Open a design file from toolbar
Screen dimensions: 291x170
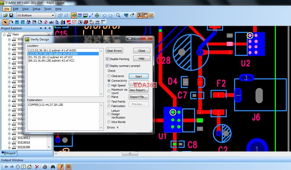(5, 15)
